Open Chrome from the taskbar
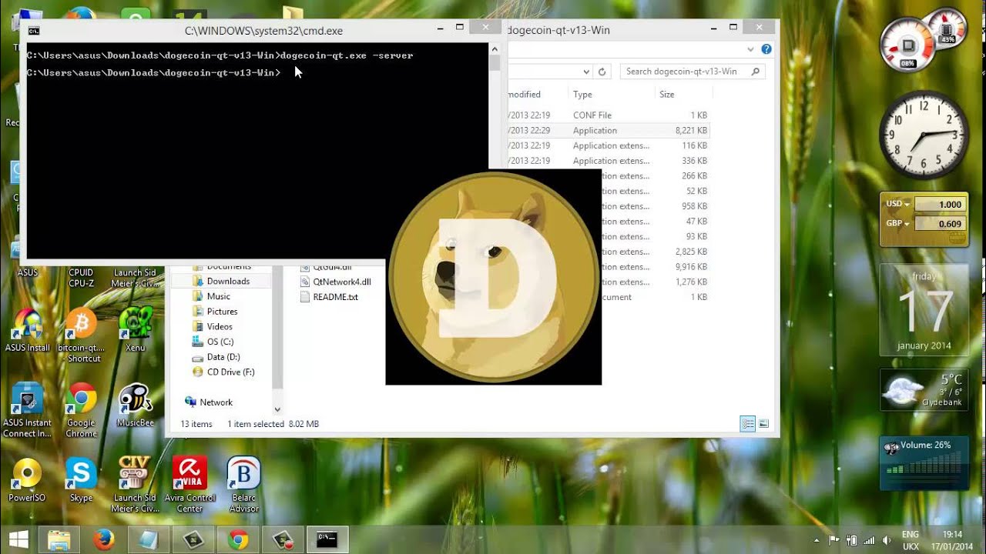 (x=237, y=540)
